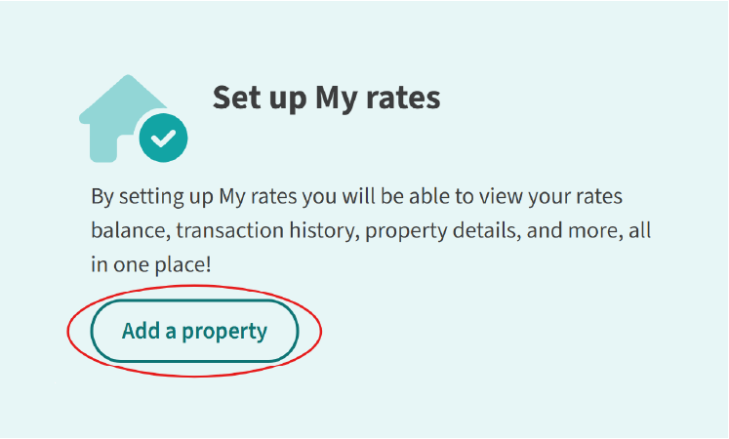The width and height of the screenshot is (729, 439).
Task: Click the empty panel area below the button
Action: [x=363, y=407]
